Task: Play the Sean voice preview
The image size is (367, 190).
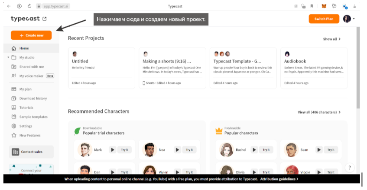Action: coord(319,150)
